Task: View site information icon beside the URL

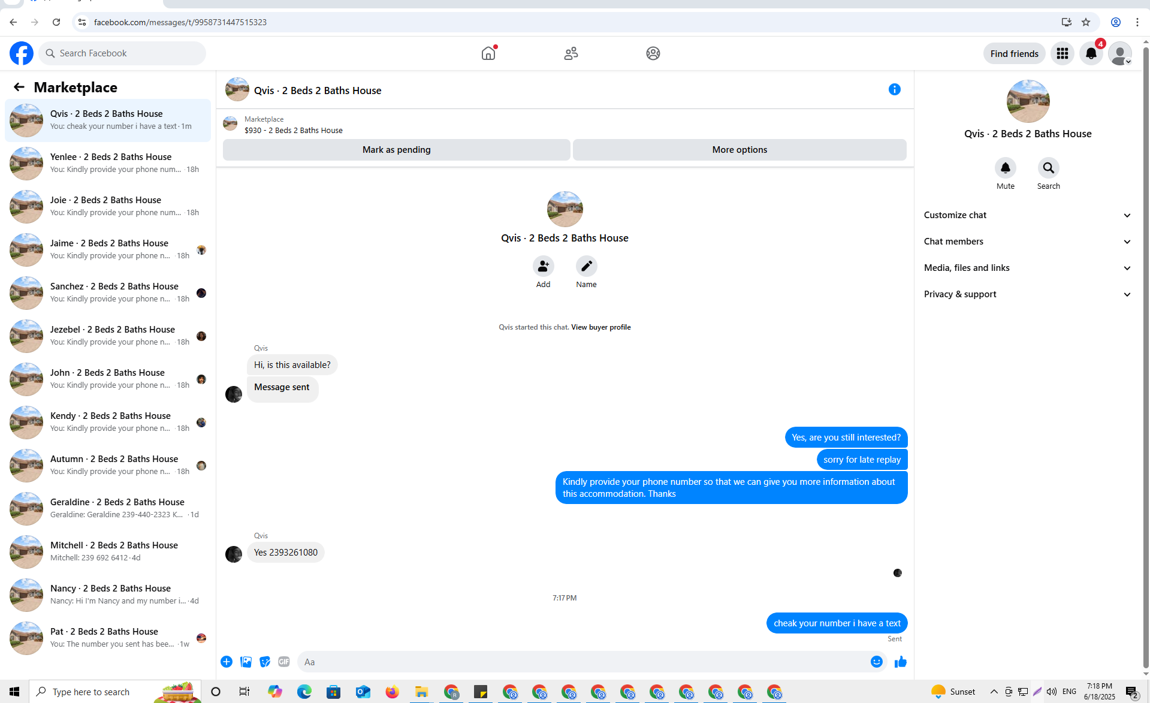Action: pyautogui.click(x=82, y=22)
